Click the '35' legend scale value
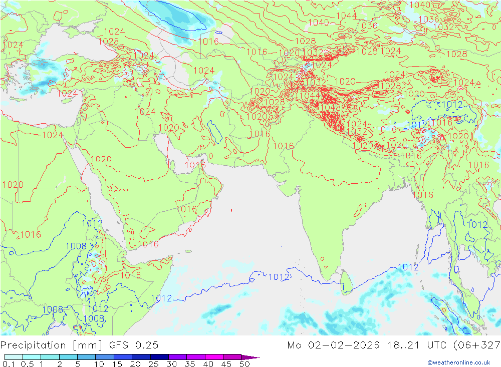The image size is (501, 367). coord(190,364)
